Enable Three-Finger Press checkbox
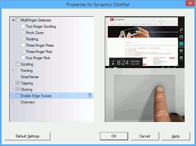Image resolution: width=196 pixels, height=146 pixels. point(23,45)
